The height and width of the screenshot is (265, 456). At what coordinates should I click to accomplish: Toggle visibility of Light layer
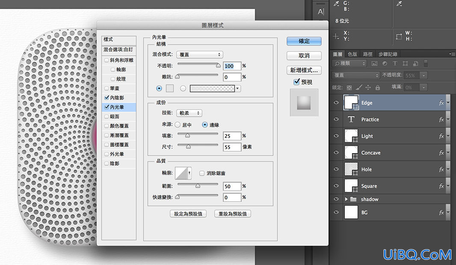coord(336,136)
